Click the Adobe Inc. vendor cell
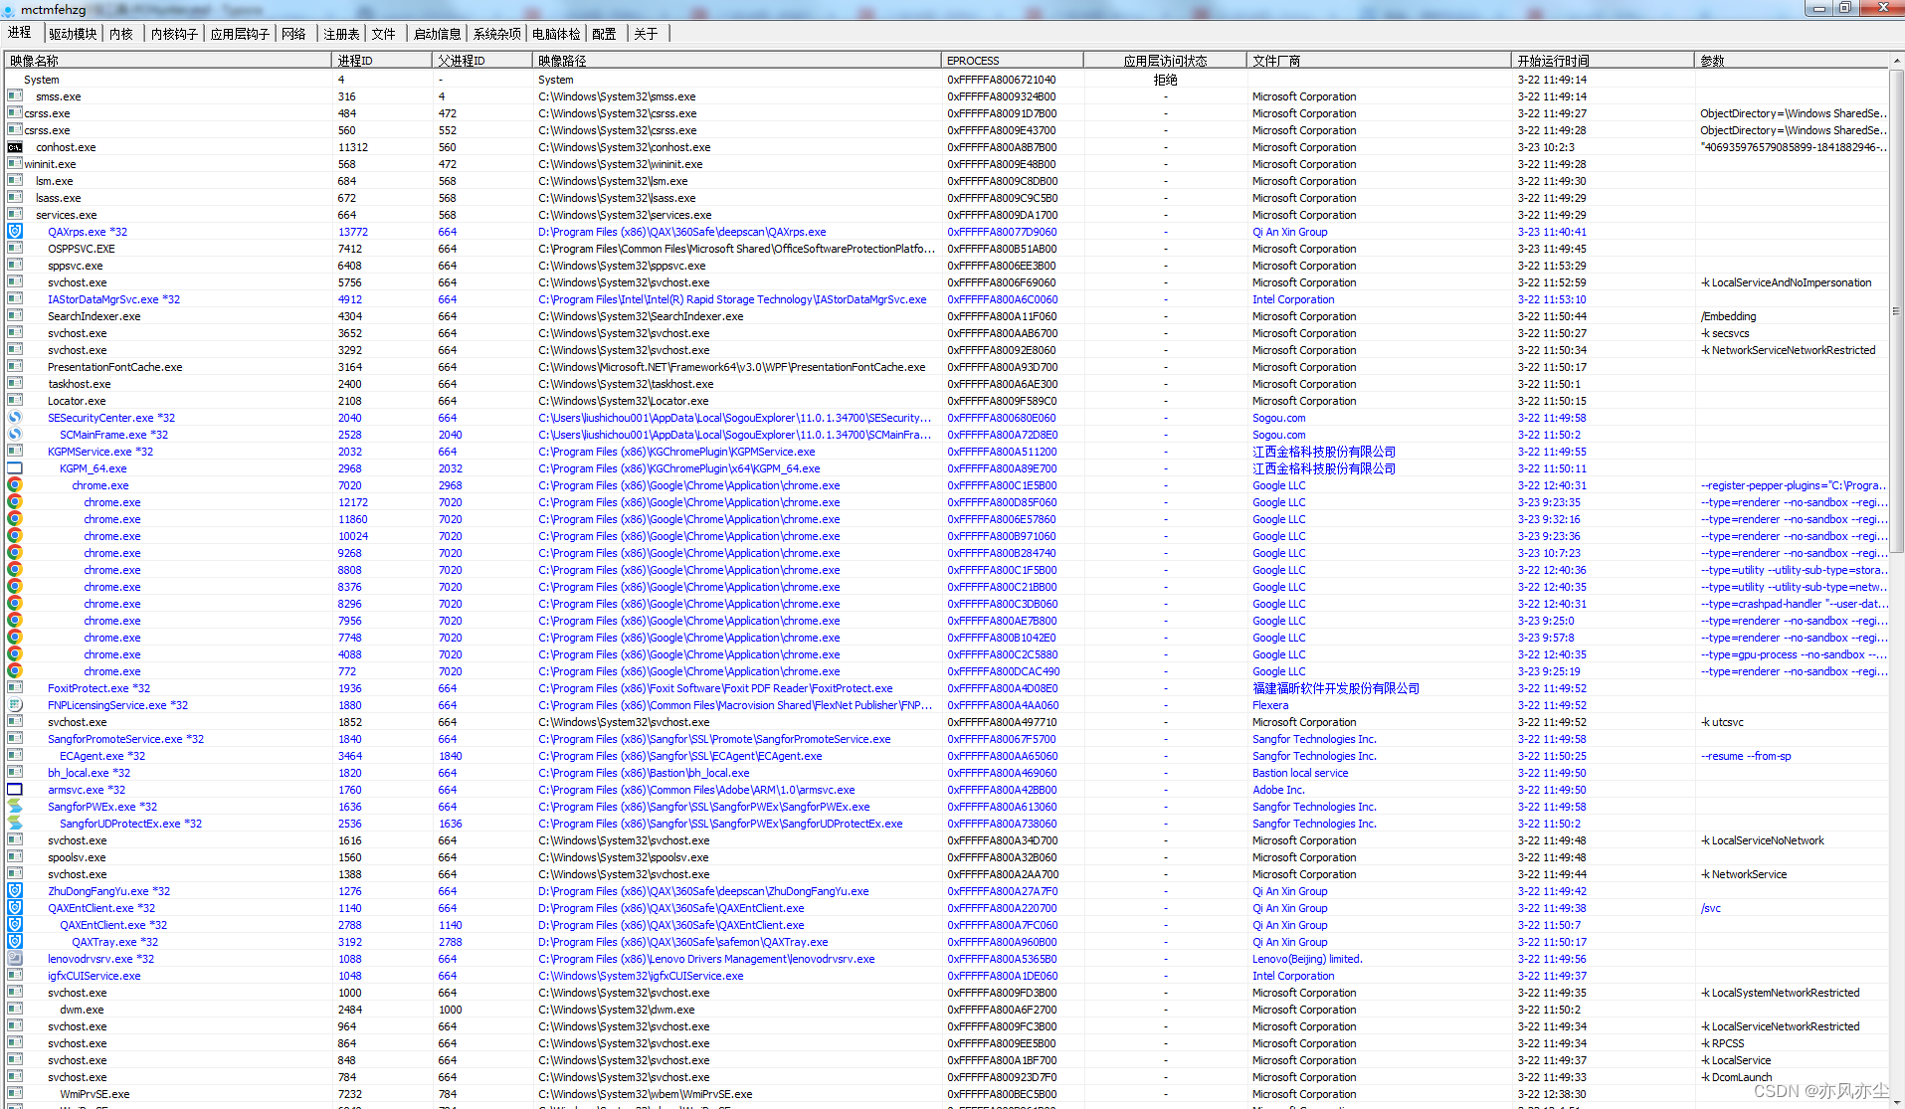Screen dimensions: 1905x1109 pyautogui.click(x=1278, y=790)
